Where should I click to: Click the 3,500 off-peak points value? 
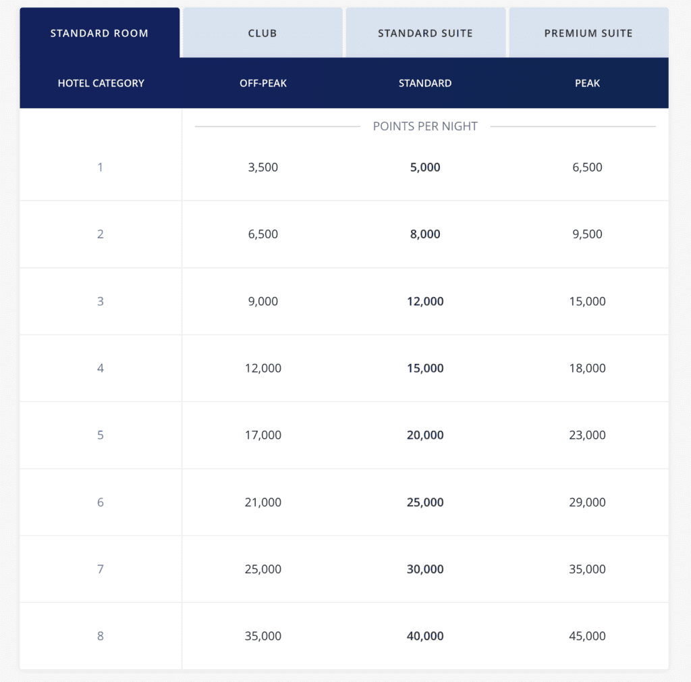[262, 167]
